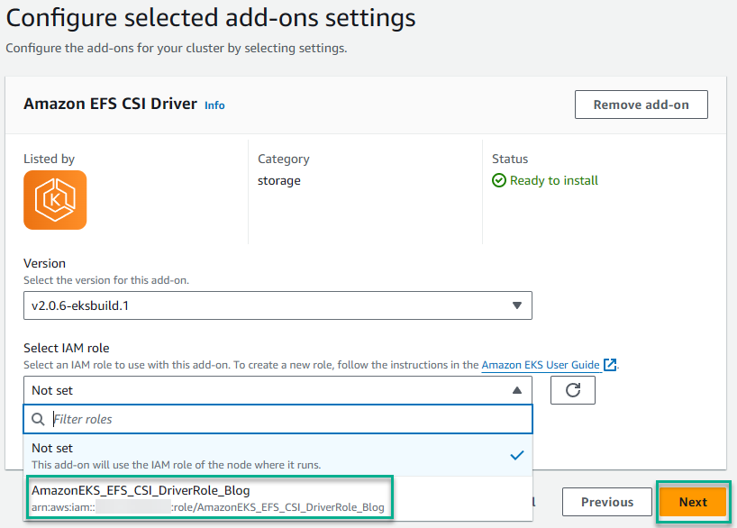
Task: Click the magnifier icon in the role filter
Action: point(37,418)
